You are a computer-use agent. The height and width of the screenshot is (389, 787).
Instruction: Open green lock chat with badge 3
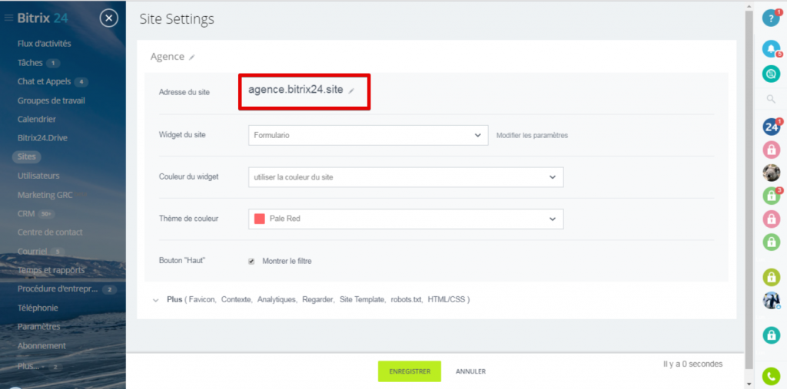771,196
